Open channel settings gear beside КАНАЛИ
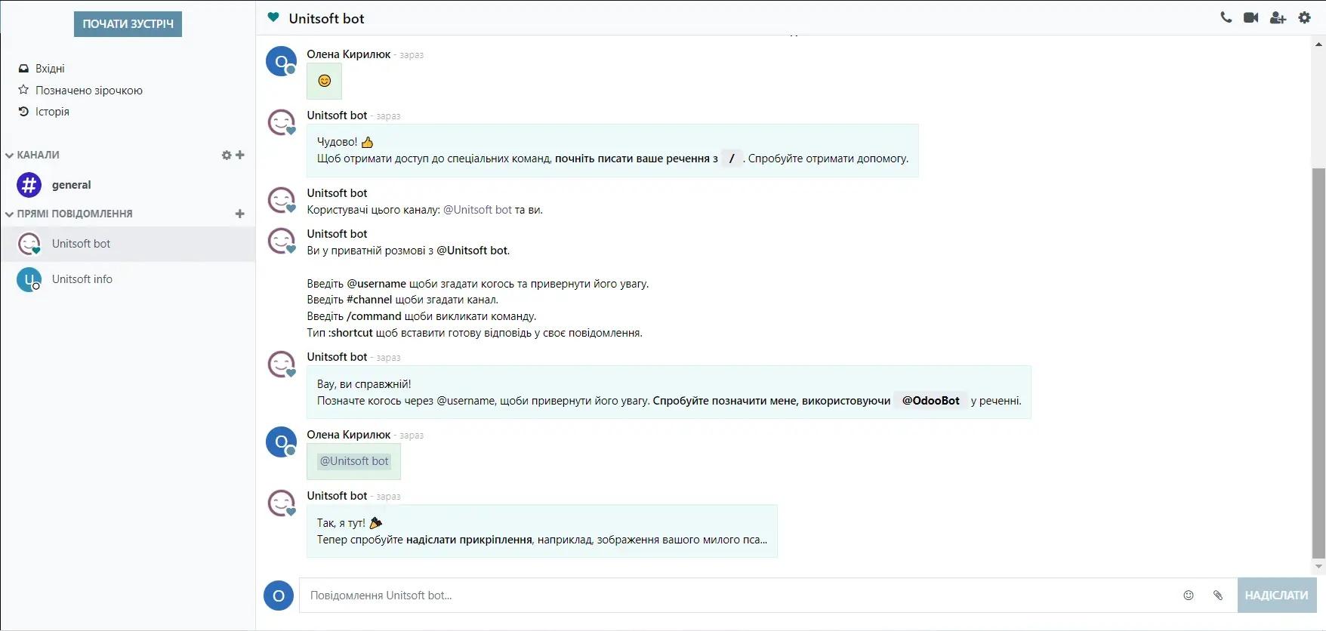This screenshot has width=1326, height=631. click(x=226, y=155)
